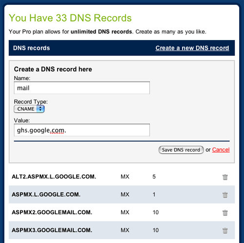Click the ASPMX3.GOOGLEMAIL.COM. record name

click(52, 230)
